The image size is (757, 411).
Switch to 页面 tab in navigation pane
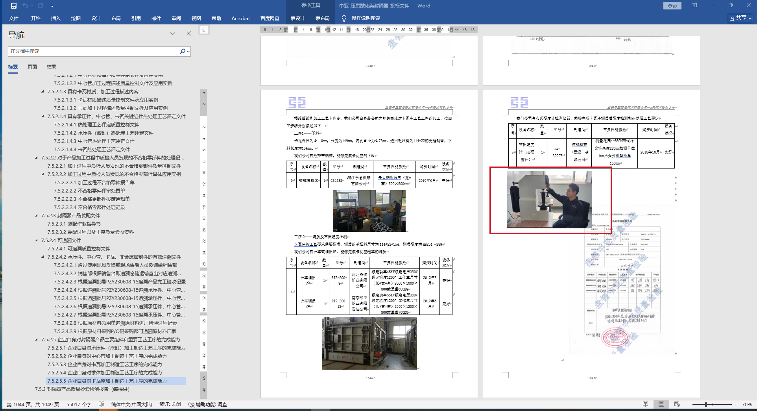coord(32,67)
